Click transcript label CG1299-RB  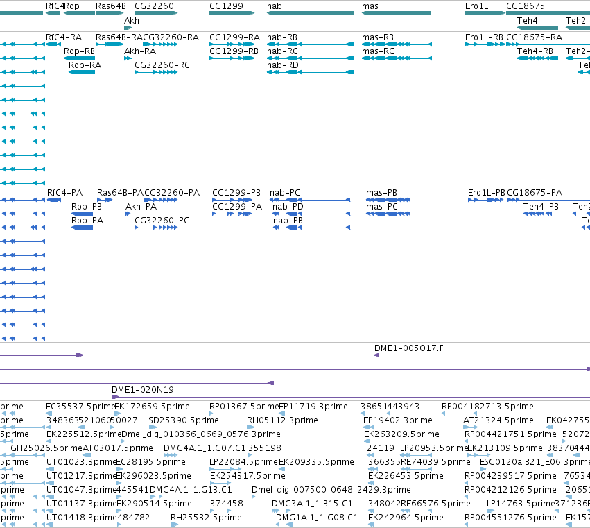pyautogui.click(x=234, y=51)
